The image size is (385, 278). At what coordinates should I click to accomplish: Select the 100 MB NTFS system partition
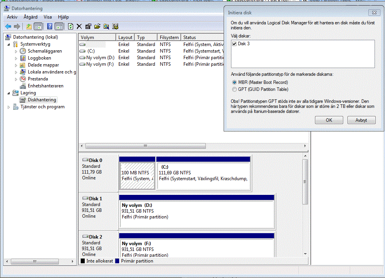point(137,173)
